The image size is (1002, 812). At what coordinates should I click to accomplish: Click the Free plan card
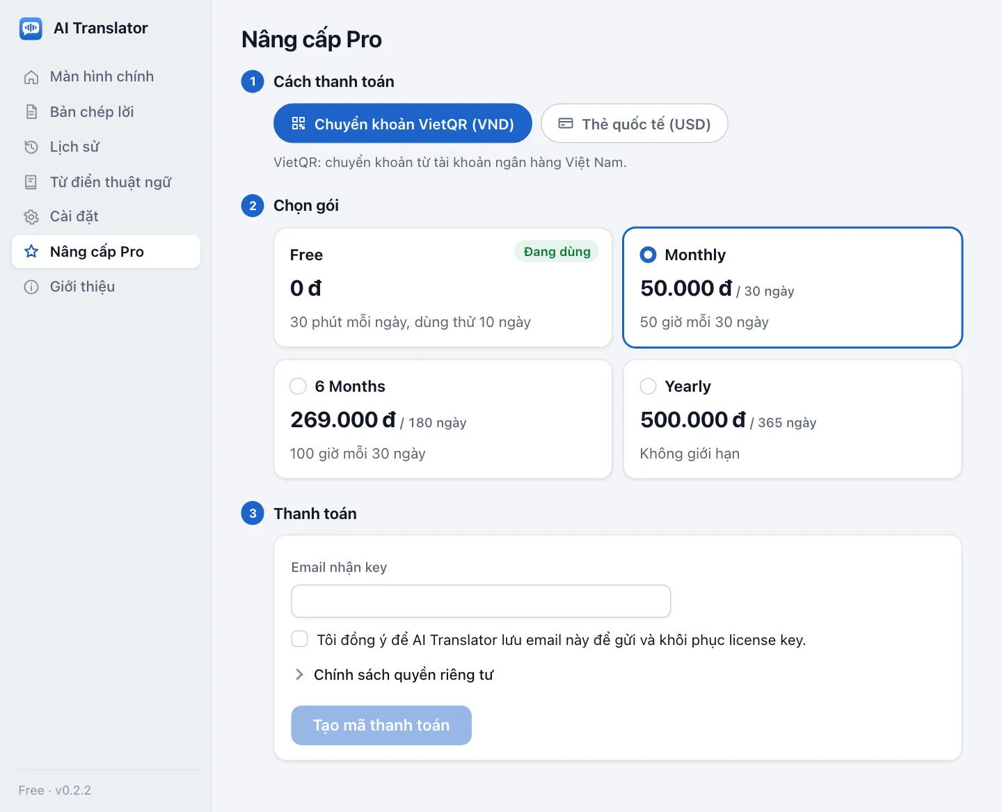(443, 287)
